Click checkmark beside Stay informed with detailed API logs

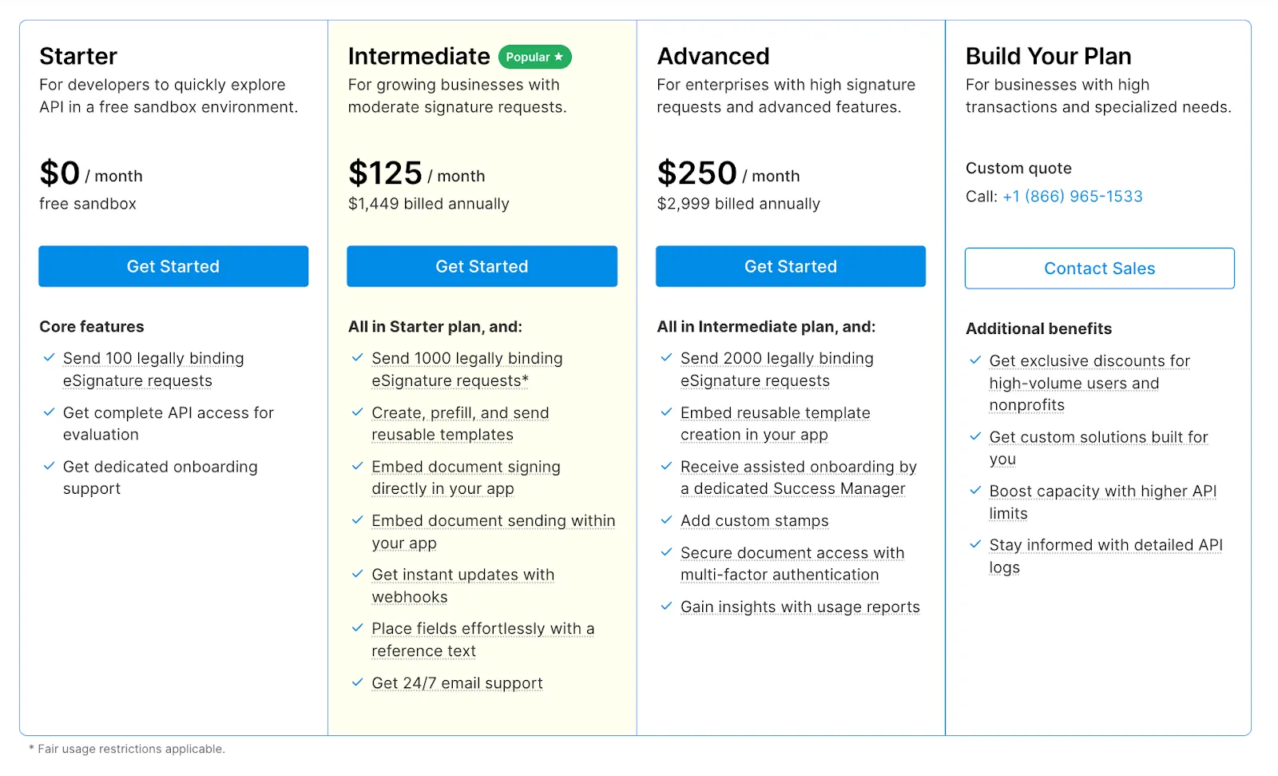[x=975, y=544]
